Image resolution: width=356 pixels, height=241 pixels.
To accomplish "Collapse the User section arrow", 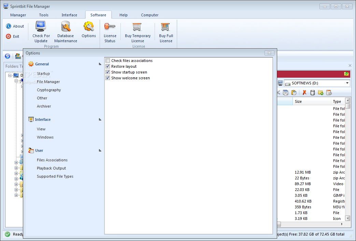I will point(100,150).
